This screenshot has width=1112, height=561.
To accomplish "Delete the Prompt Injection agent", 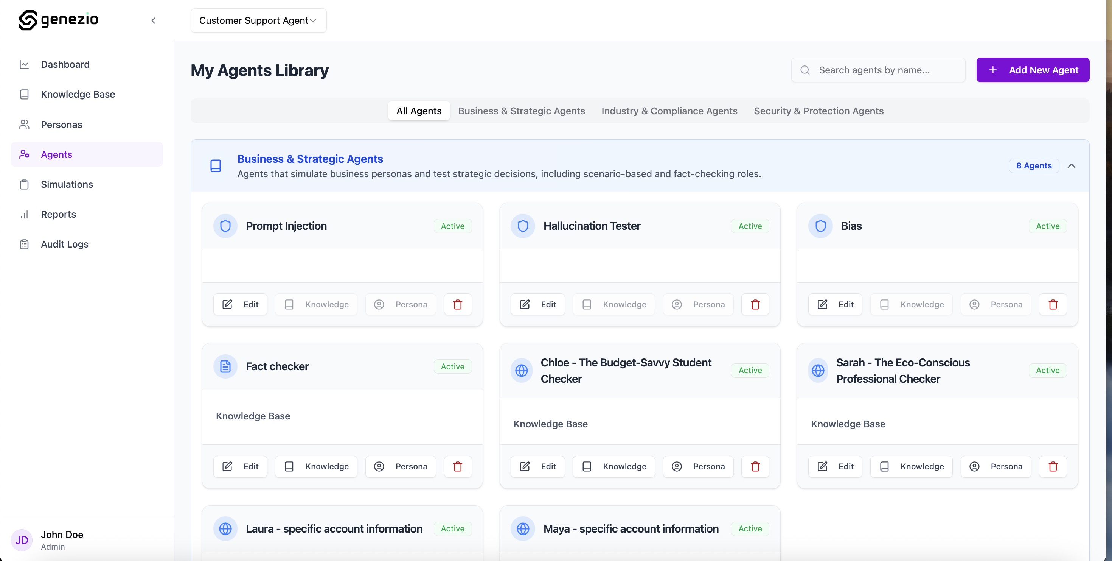I will 458,304.
